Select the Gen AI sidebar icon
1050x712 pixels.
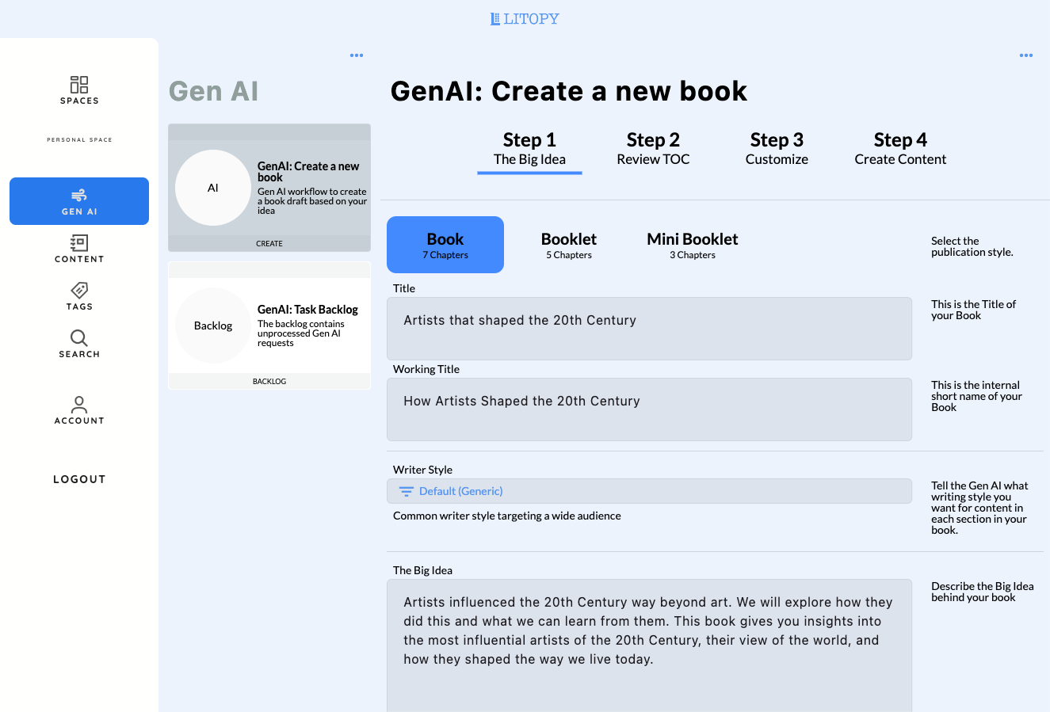click(x=79, y=196)
